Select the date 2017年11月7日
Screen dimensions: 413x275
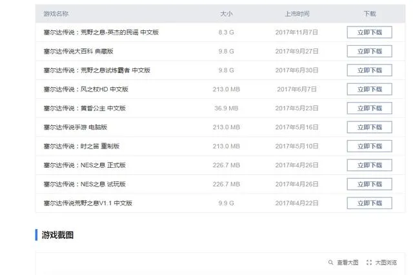pyautogui.click(x=297, y=32)
